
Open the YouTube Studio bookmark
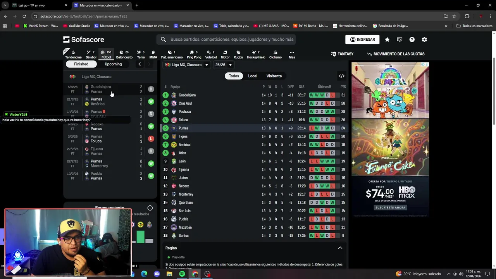(76, 26)
